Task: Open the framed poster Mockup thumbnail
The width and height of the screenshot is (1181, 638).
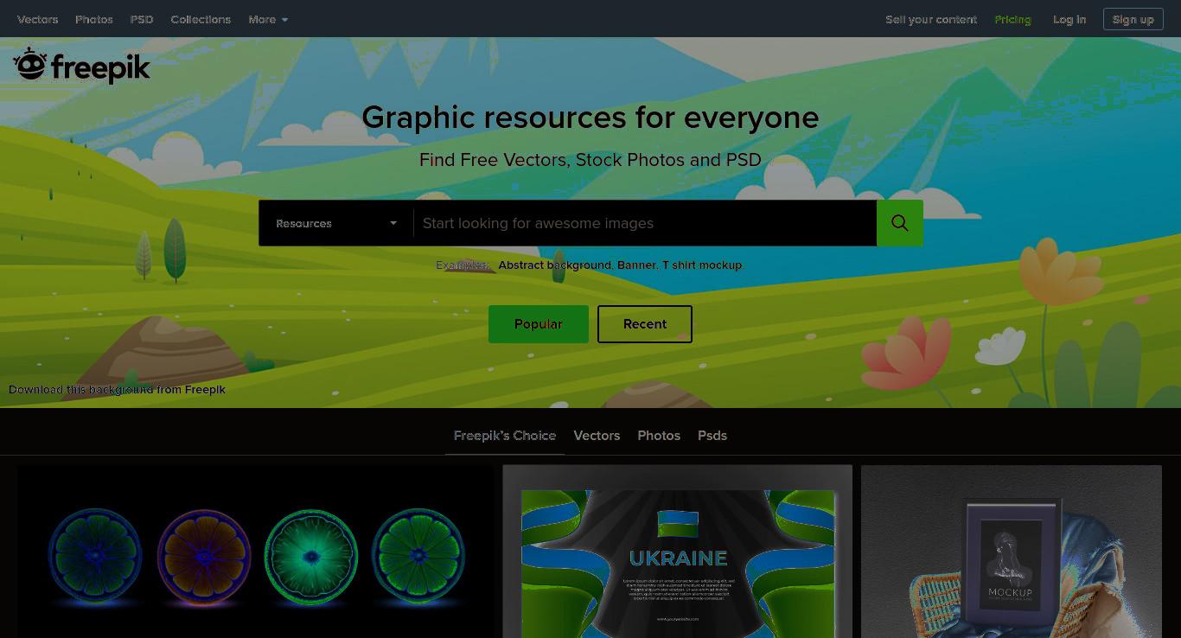Action: [x=1012, y=552]
